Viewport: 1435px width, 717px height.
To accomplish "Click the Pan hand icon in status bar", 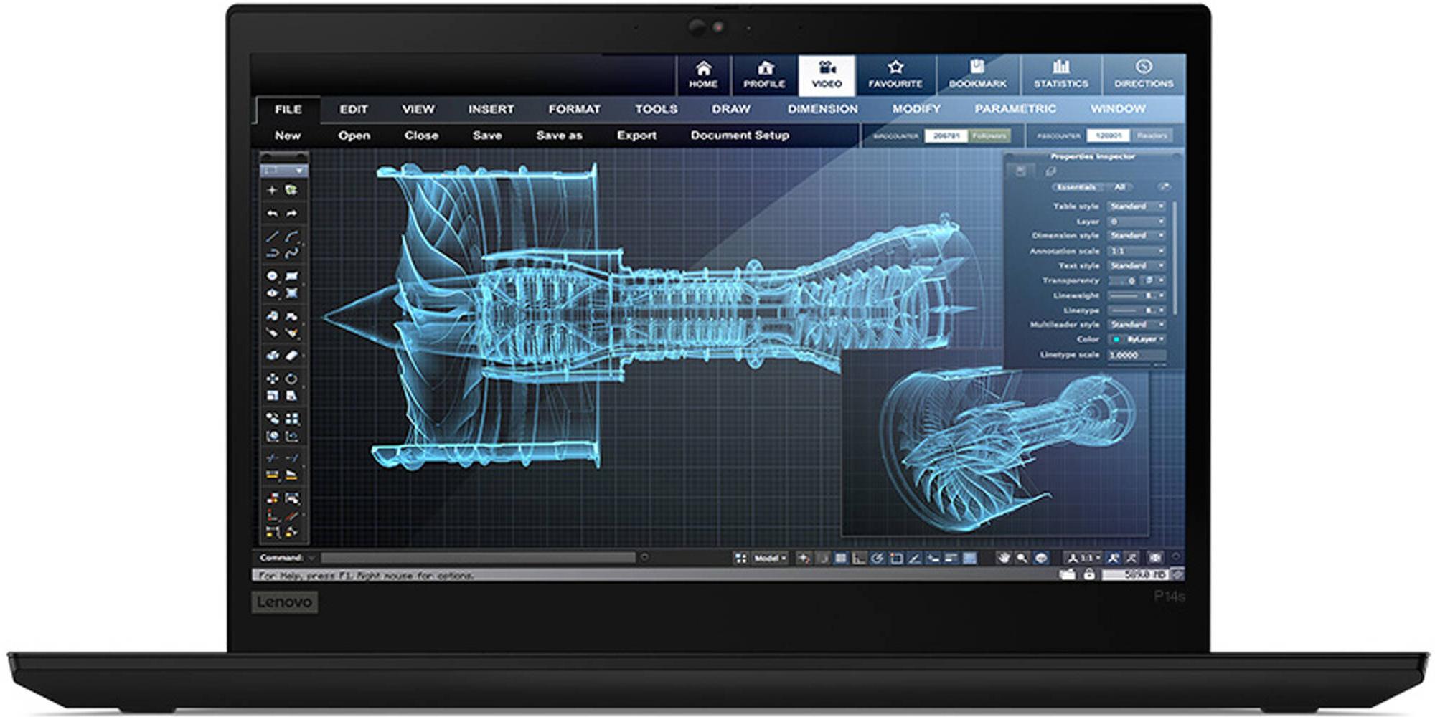I will (x=1004, y=558).
